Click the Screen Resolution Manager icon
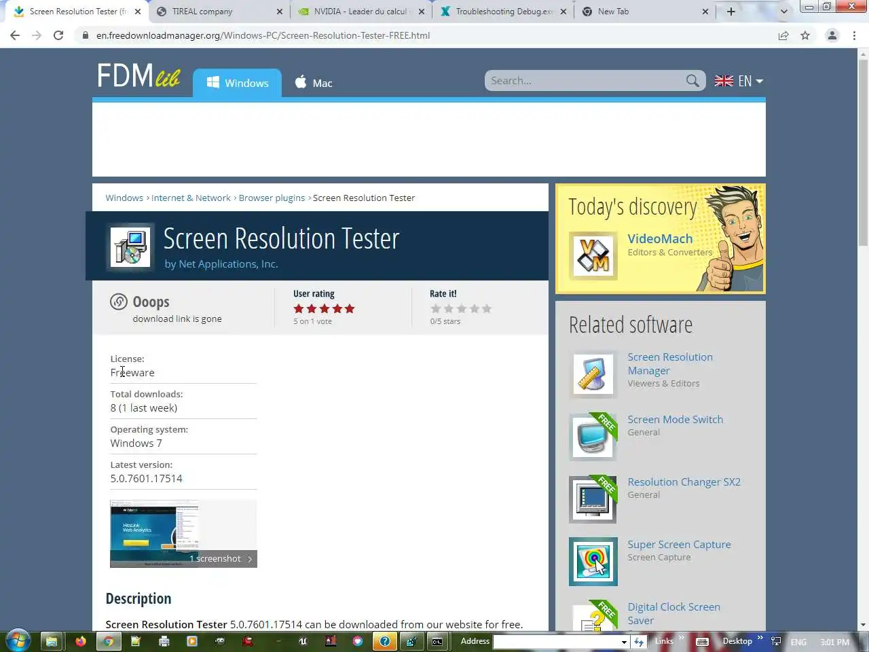 593,374
